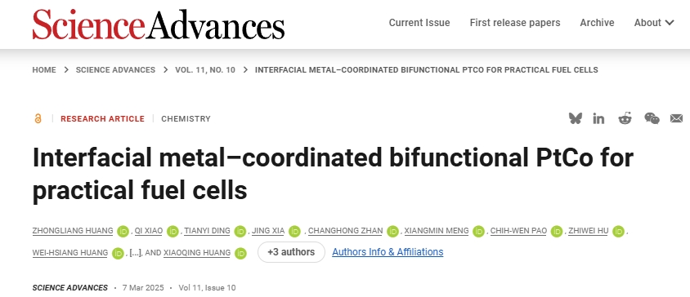690x297 pixels.
Task: Share article on Bluesky butterfly icon
Action: tap(576, 118)
